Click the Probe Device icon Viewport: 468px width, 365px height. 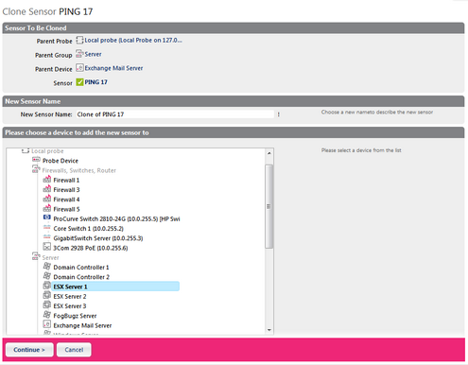tap(36, 160)
